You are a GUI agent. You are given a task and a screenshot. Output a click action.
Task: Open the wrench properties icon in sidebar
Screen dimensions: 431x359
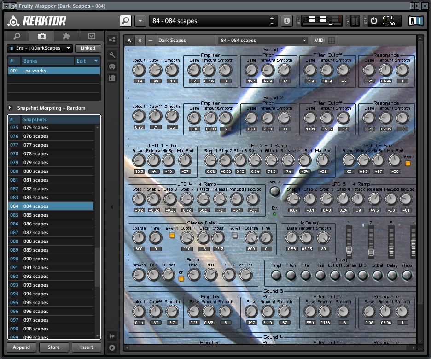(x=112, y=54)
